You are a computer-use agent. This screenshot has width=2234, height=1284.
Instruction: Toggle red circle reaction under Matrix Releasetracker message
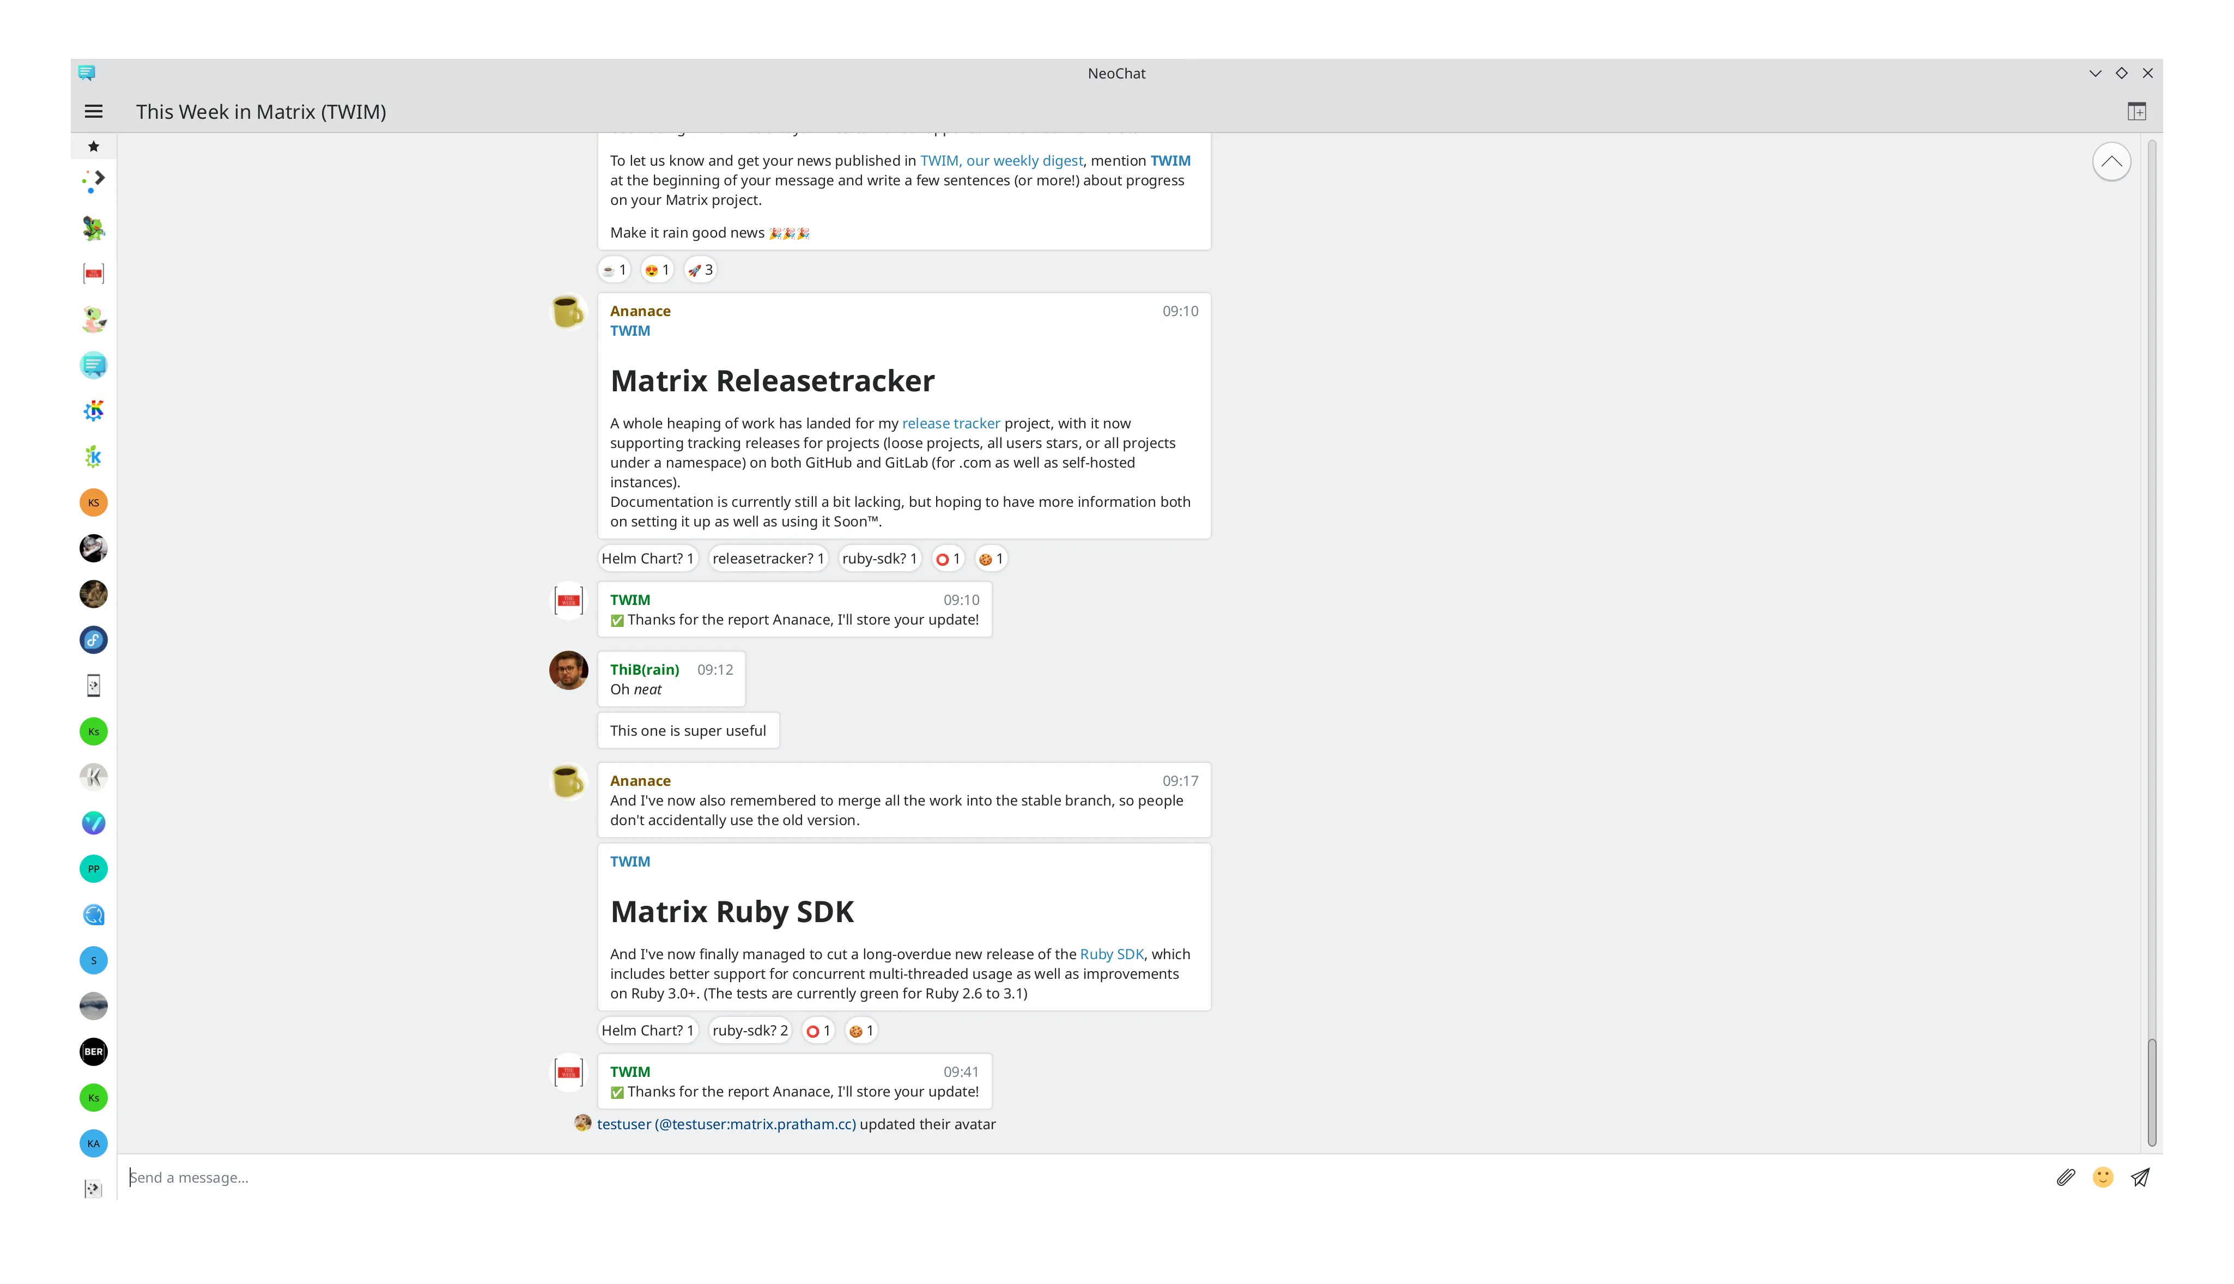(x=948, y=558)
